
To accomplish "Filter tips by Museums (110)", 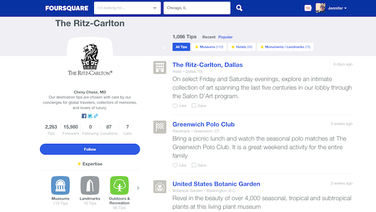I will click(x=209, y=47).
